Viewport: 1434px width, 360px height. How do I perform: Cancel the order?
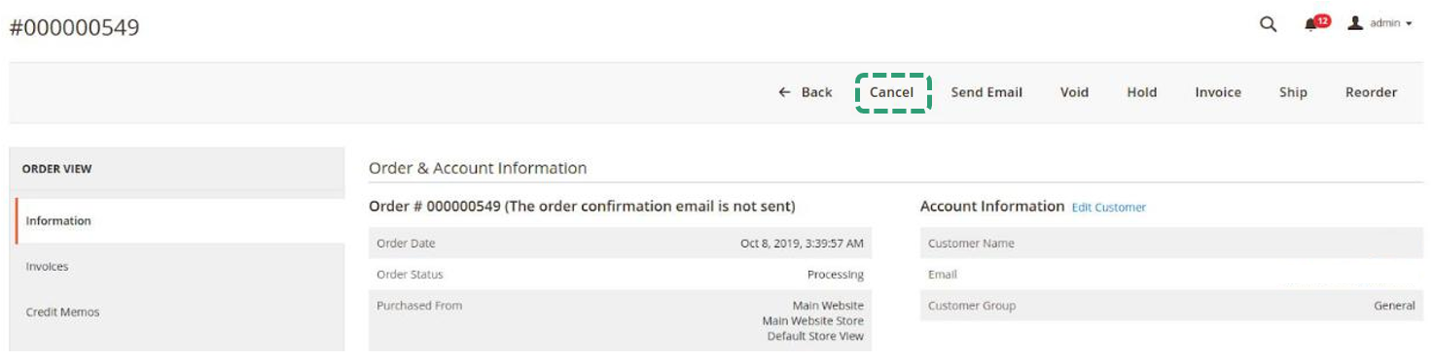892,92
